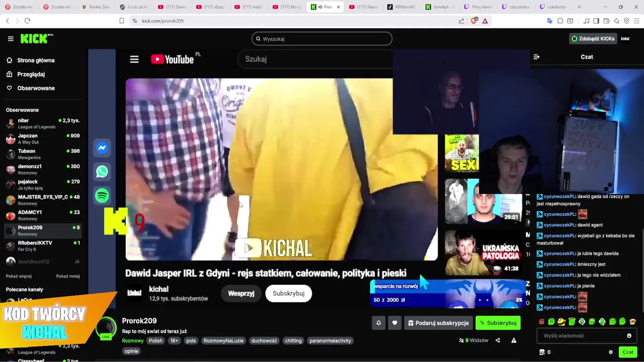Click Messenger icon in stream sidebar
This screenshot has height=362, width=644.
click(x=102, y=148)
